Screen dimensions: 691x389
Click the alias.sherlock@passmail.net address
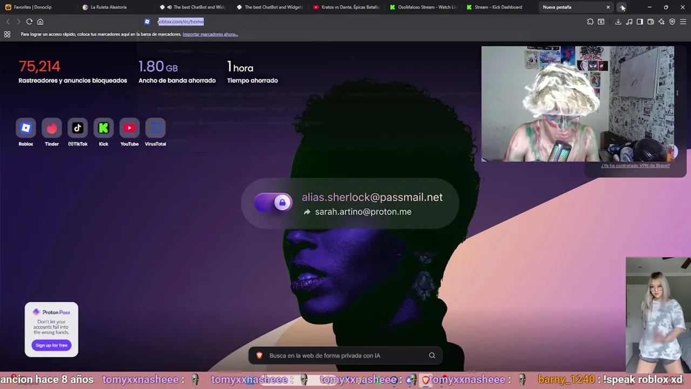click(x=372, y=197)
